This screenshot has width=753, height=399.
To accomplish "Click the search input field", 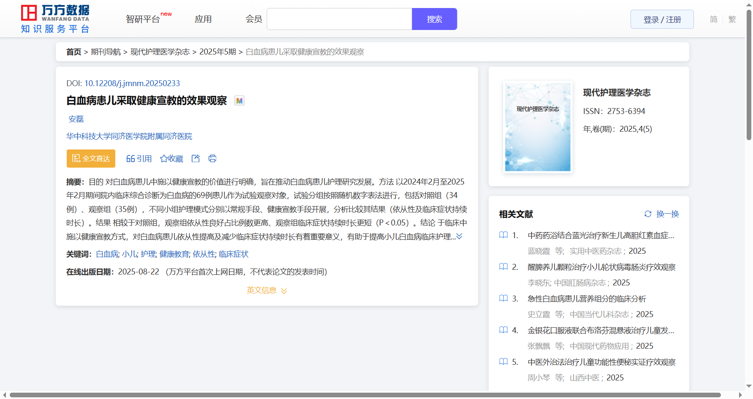I will coord(339,19).
